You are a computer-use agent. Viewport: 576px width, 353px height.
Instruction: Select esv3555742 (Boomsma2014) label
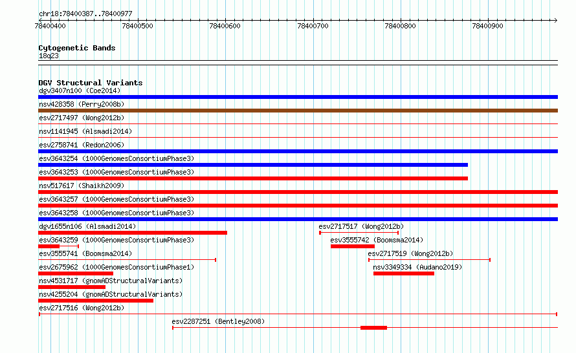377,240
